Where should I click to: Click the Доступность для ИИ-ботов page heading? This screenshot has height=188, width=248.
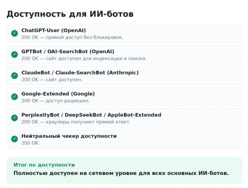pyautogui.click(x=70, y=14)
